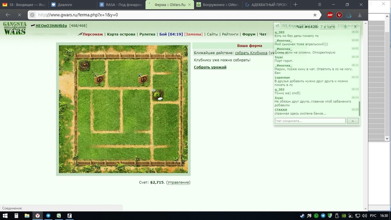Open Calculator from the taskbar
Screen dimensions: 391x220
tap(16, 216)
